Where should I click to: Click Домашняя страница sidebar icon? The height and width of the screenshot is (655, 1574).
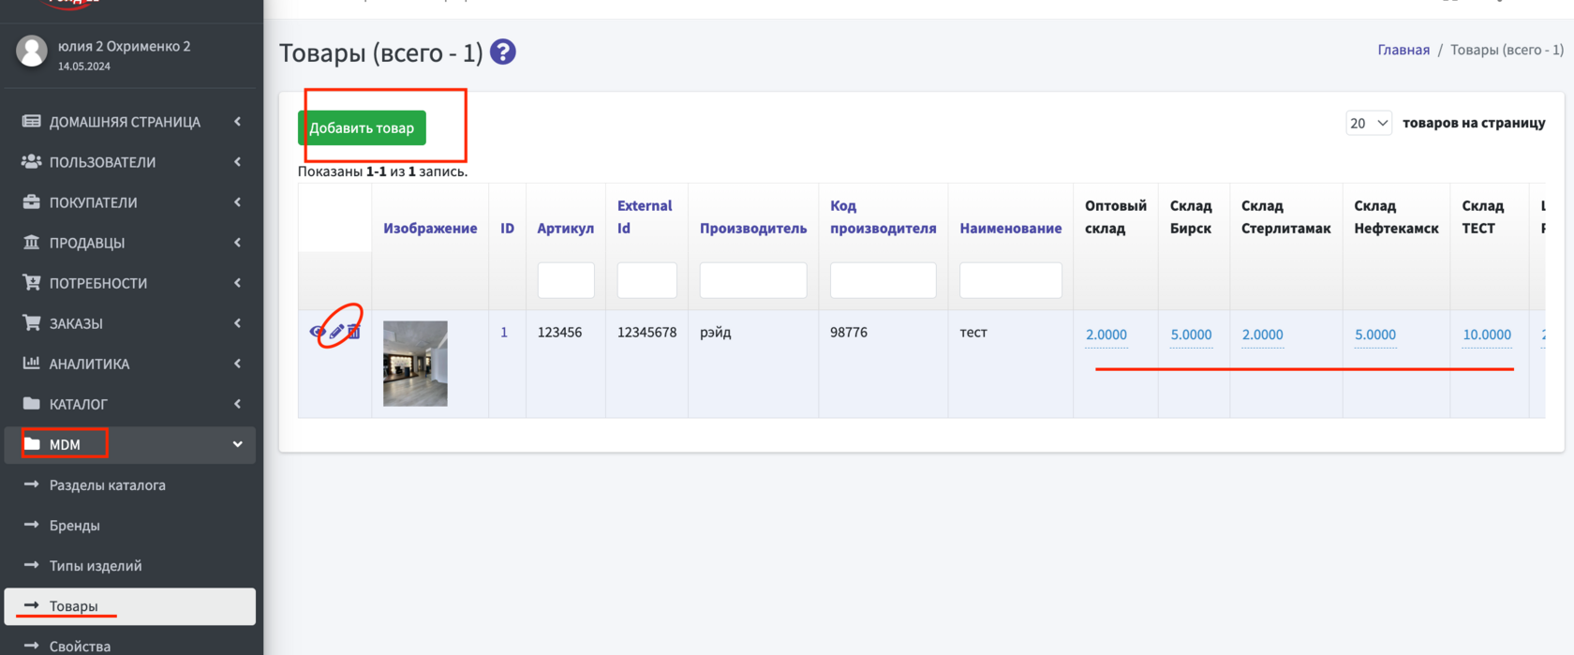click(32, 122)
